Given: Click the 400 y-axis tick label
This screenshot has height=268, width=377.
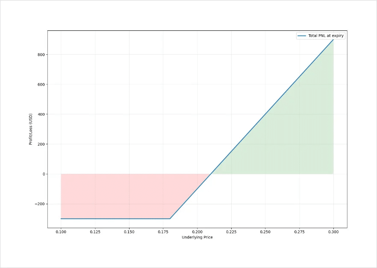Looking at the screenshot, I should (41, 114).
